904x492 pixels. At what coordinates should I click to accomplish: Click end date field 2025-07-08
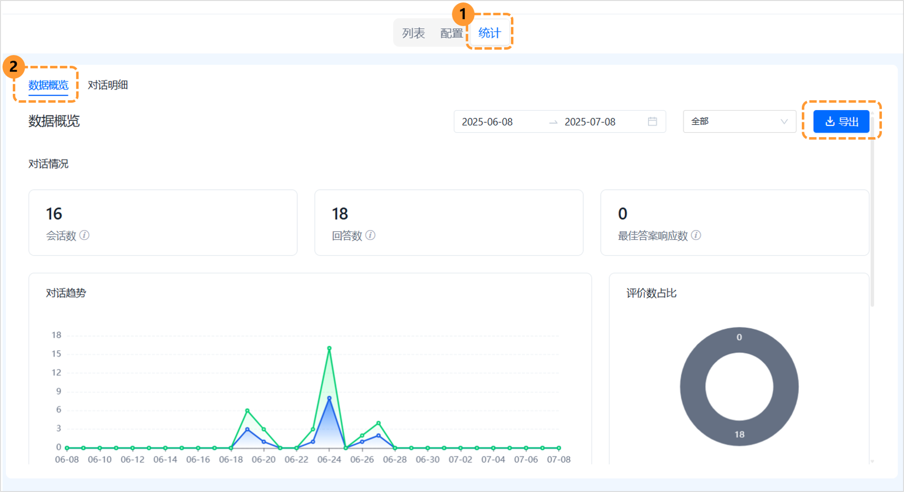coord(590,122)
